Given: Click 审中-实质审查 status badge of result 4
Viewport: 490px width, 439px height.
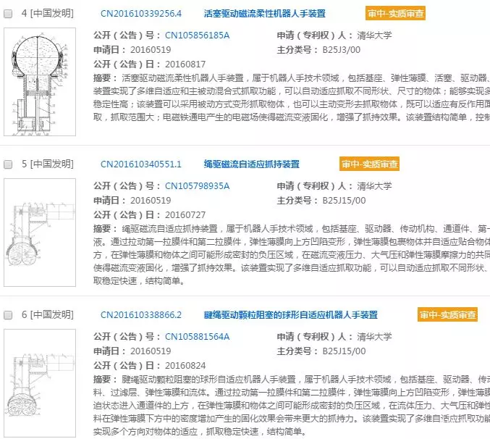Looking at the screenshot, I should (395, 14).
